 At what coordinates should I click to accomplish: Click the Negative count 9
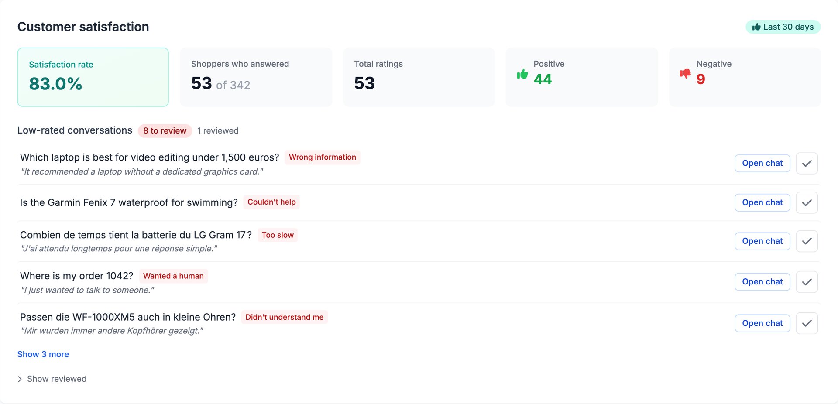pyautogui.click(x=701, y=79)
